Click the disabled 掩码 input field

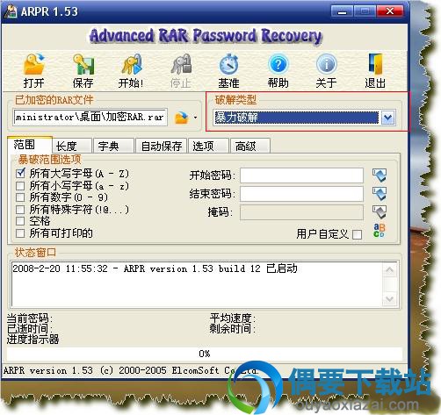click(x=301, y=212)
